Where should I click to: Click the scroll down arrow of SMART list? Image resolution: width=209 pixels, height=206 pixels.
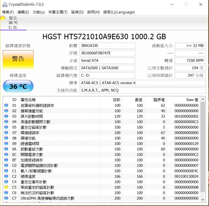(x=203, y=200)
